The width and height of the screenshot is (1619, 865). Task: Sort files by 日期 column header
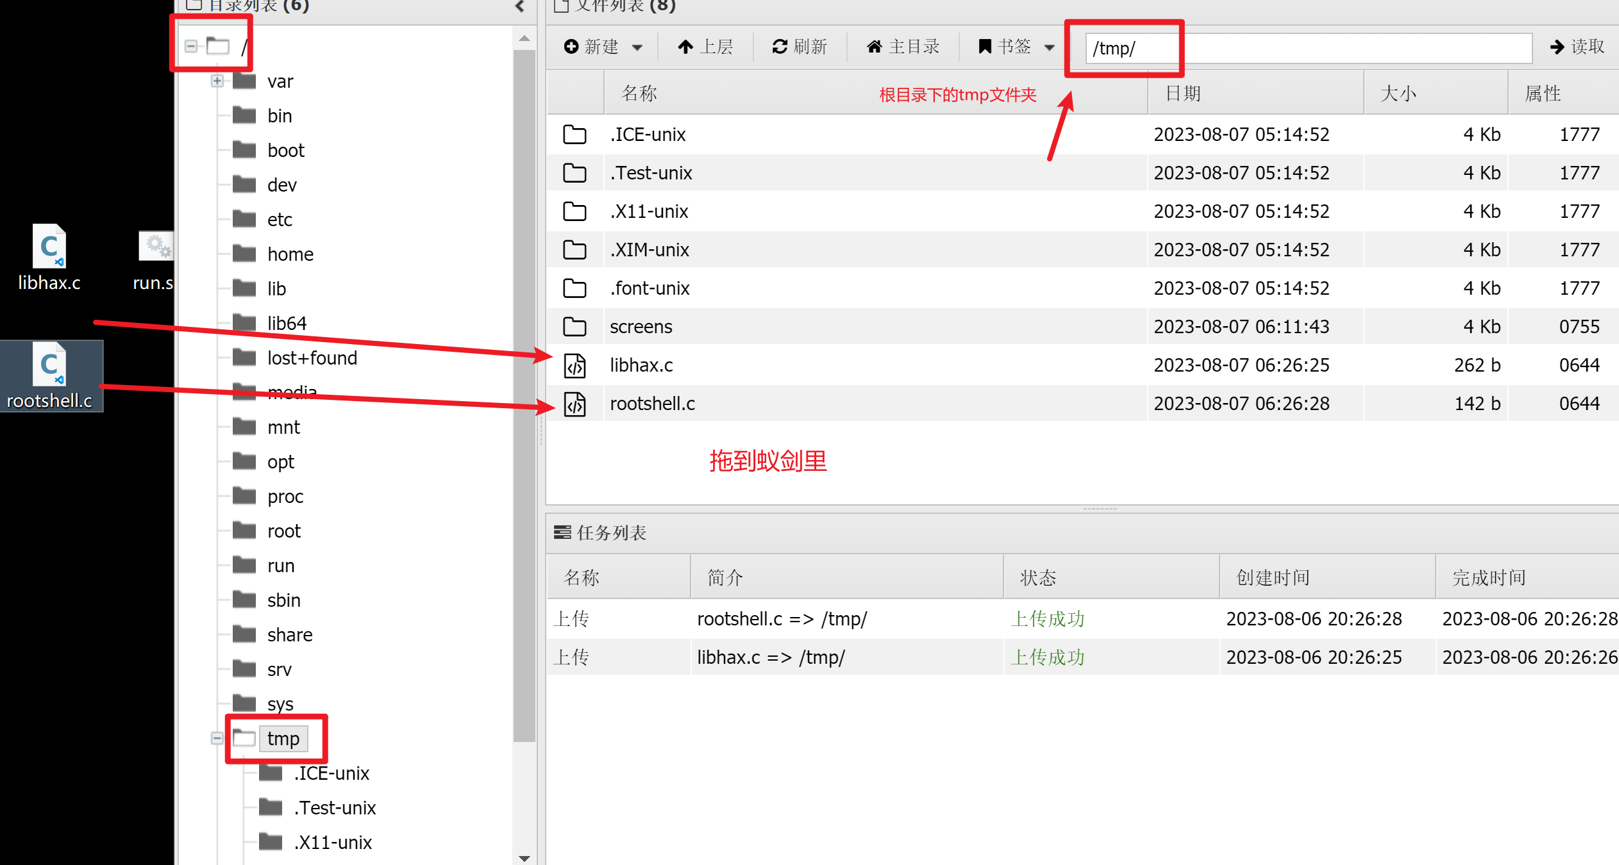coord(1183,94)
